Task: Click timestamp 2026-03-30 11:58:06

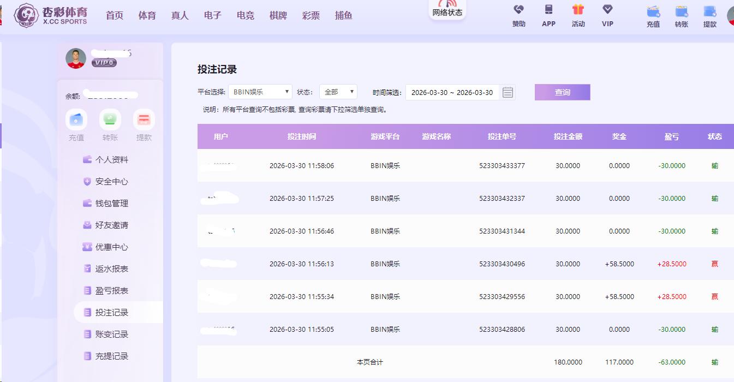Action: [302, 165]
